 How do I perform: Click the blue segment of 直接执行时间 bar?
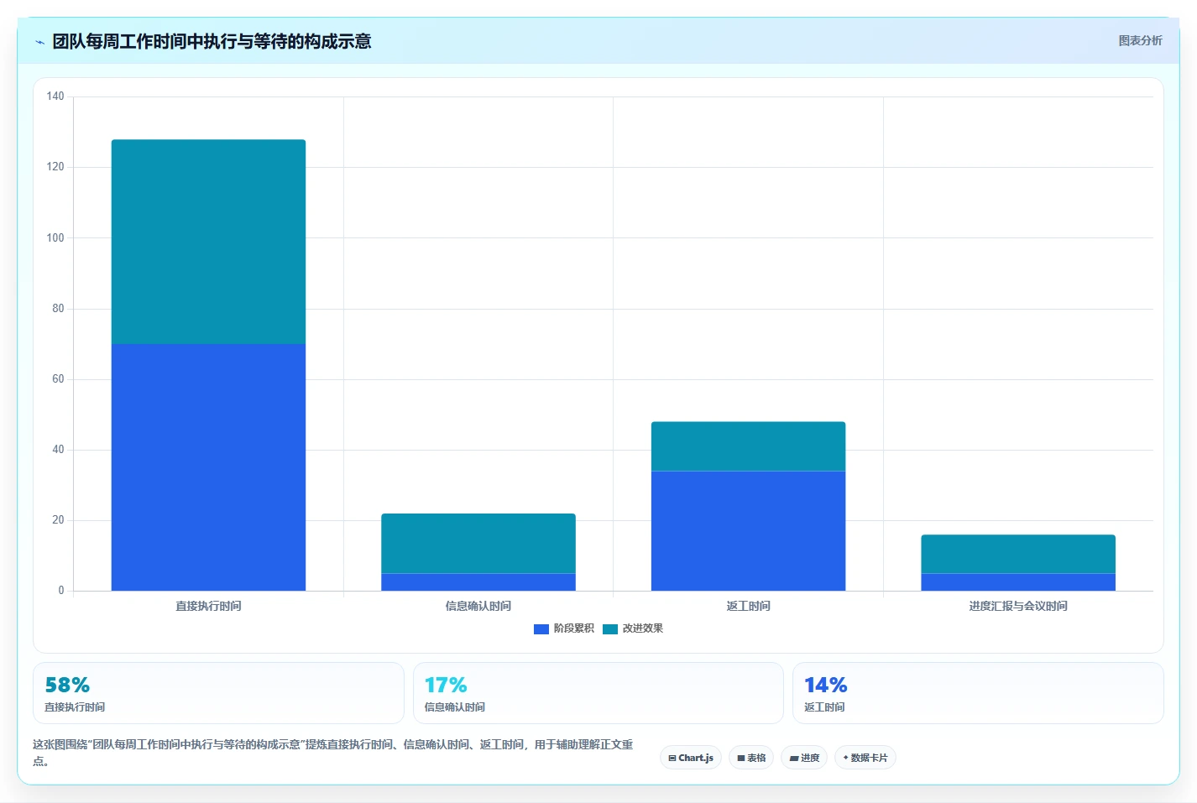click(x=208, y=467)
